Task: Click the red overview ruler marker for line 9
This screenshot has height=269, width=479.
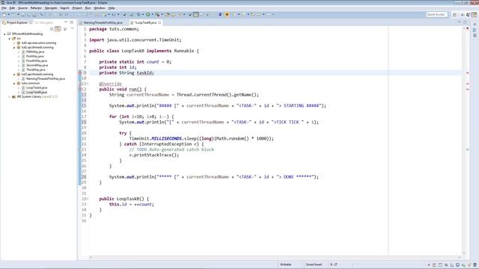Action: point(467,73)
